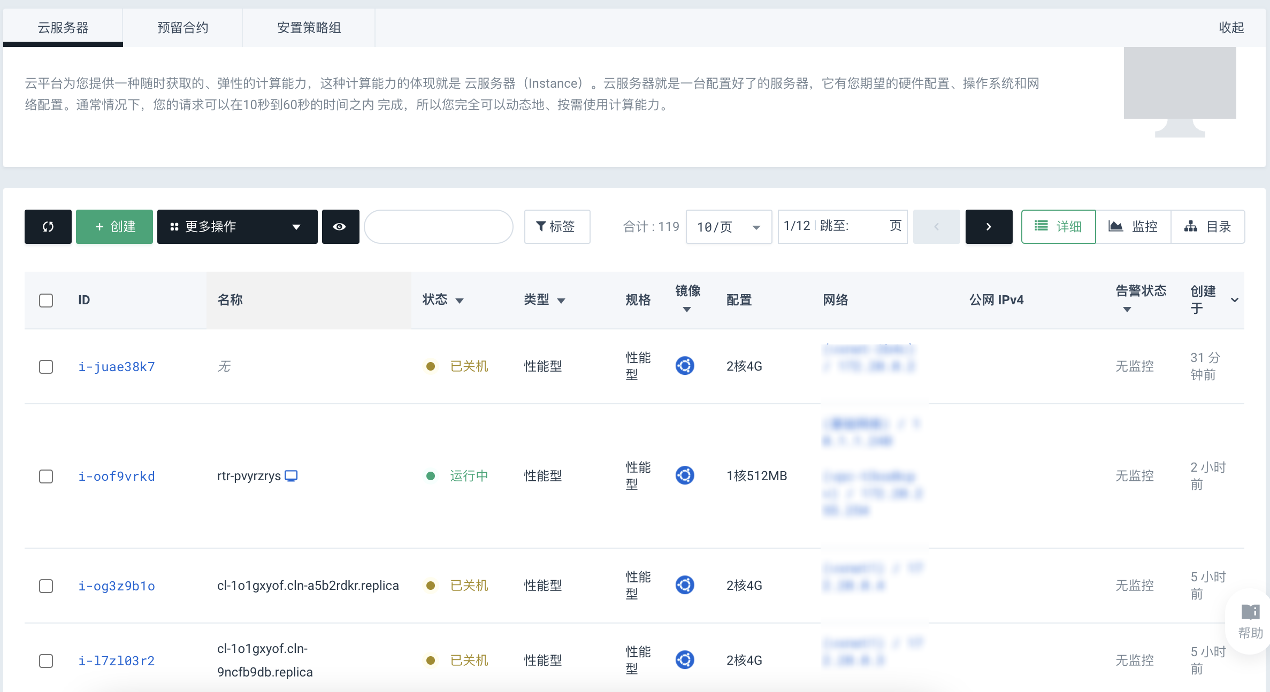Go to next page of instances
Image resolution: width=1270 pixels, height=692 pixels.
(x=989, y=227)
